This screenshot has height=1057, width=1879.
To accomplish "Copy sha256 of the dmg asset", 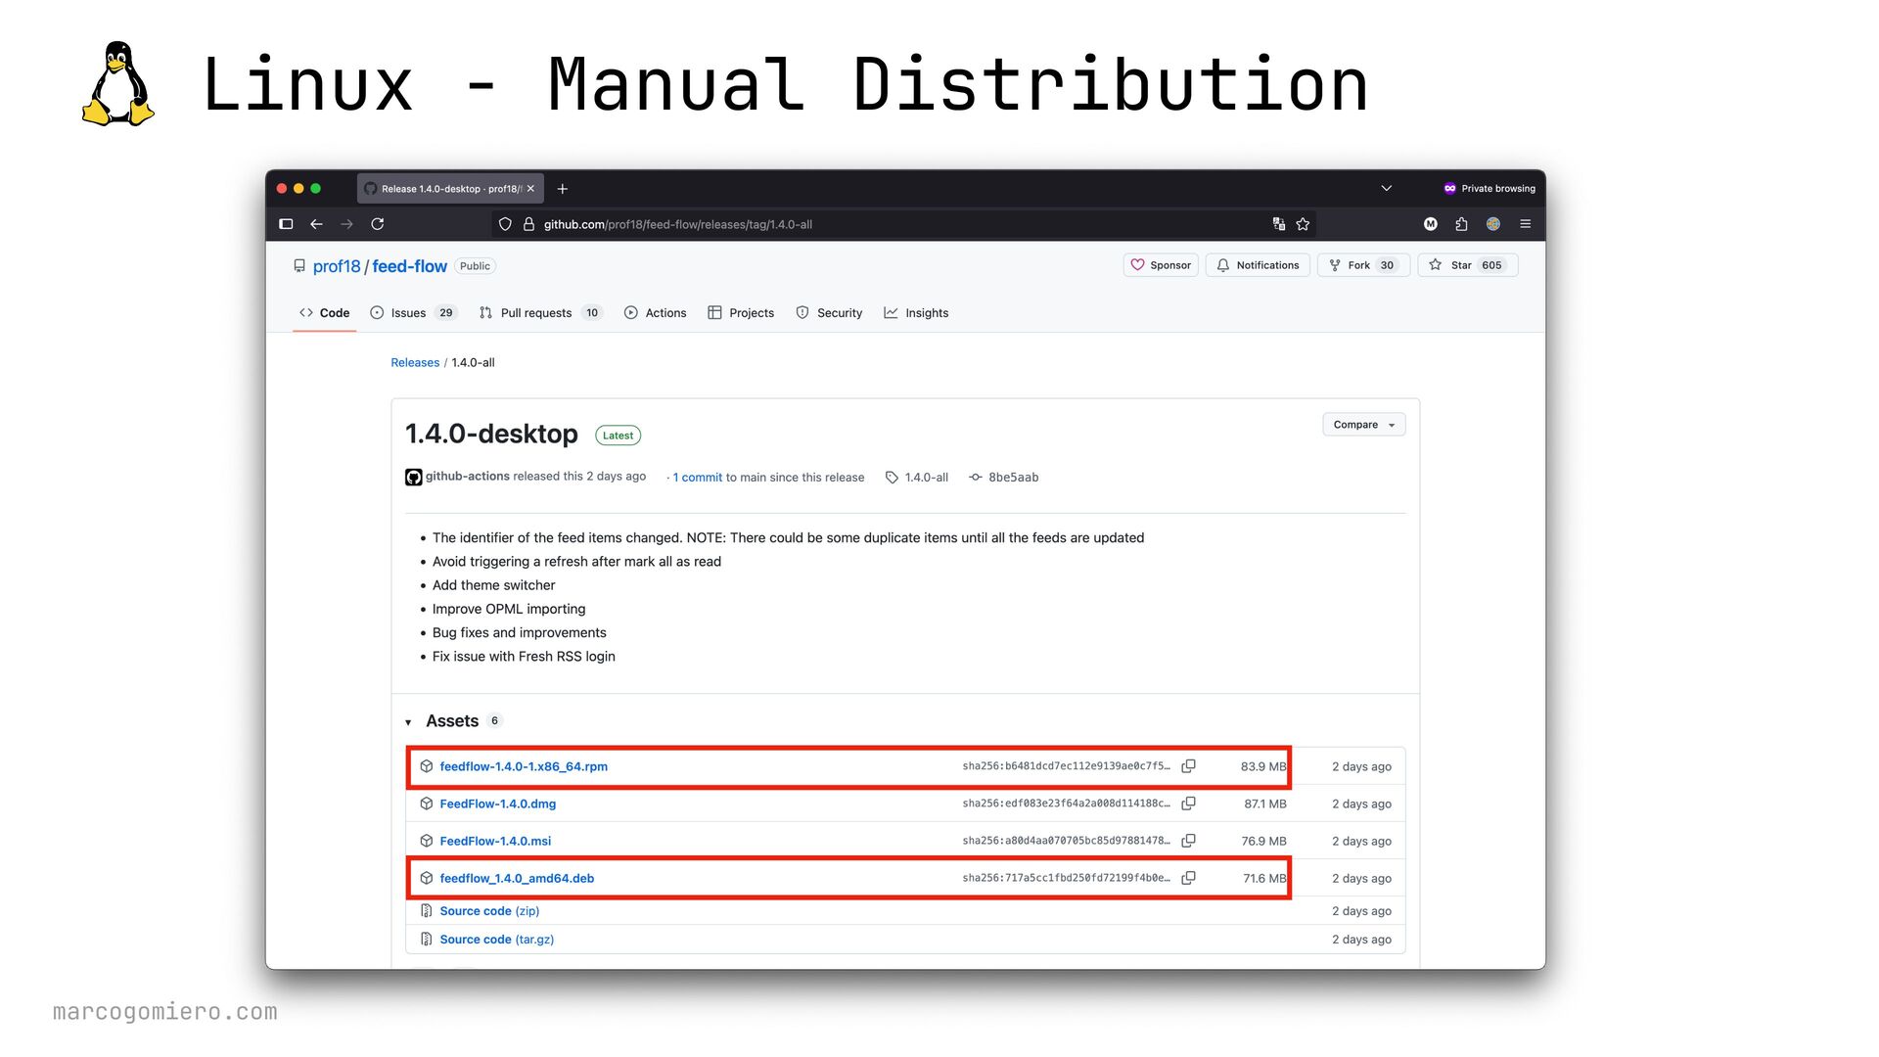I will pos(1188,804).
